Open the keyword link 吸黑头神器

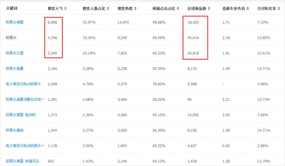point(15,22)
